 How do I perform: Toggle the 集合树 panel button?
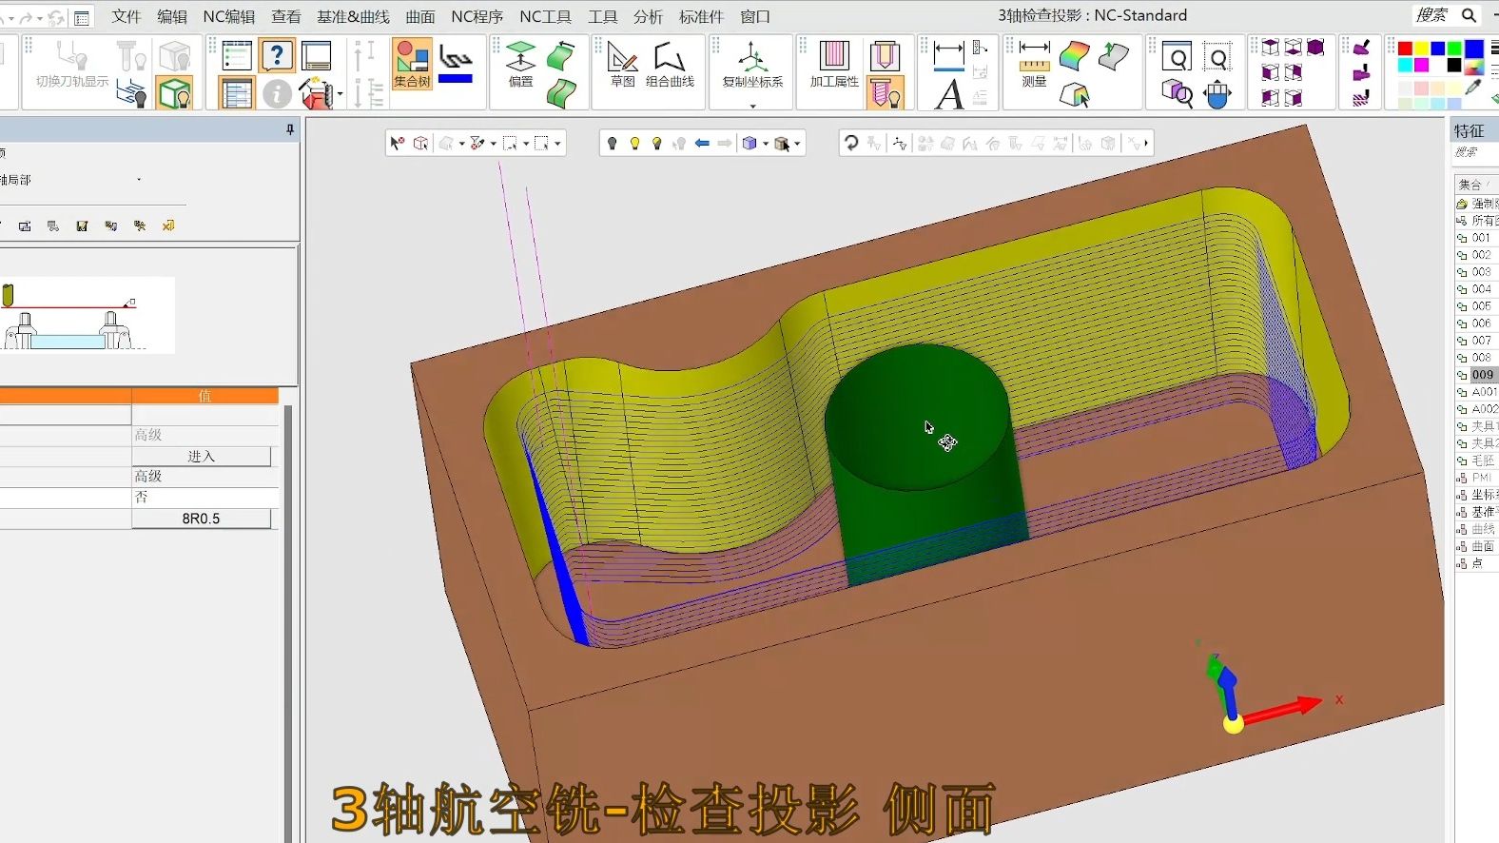pos(412,64)
